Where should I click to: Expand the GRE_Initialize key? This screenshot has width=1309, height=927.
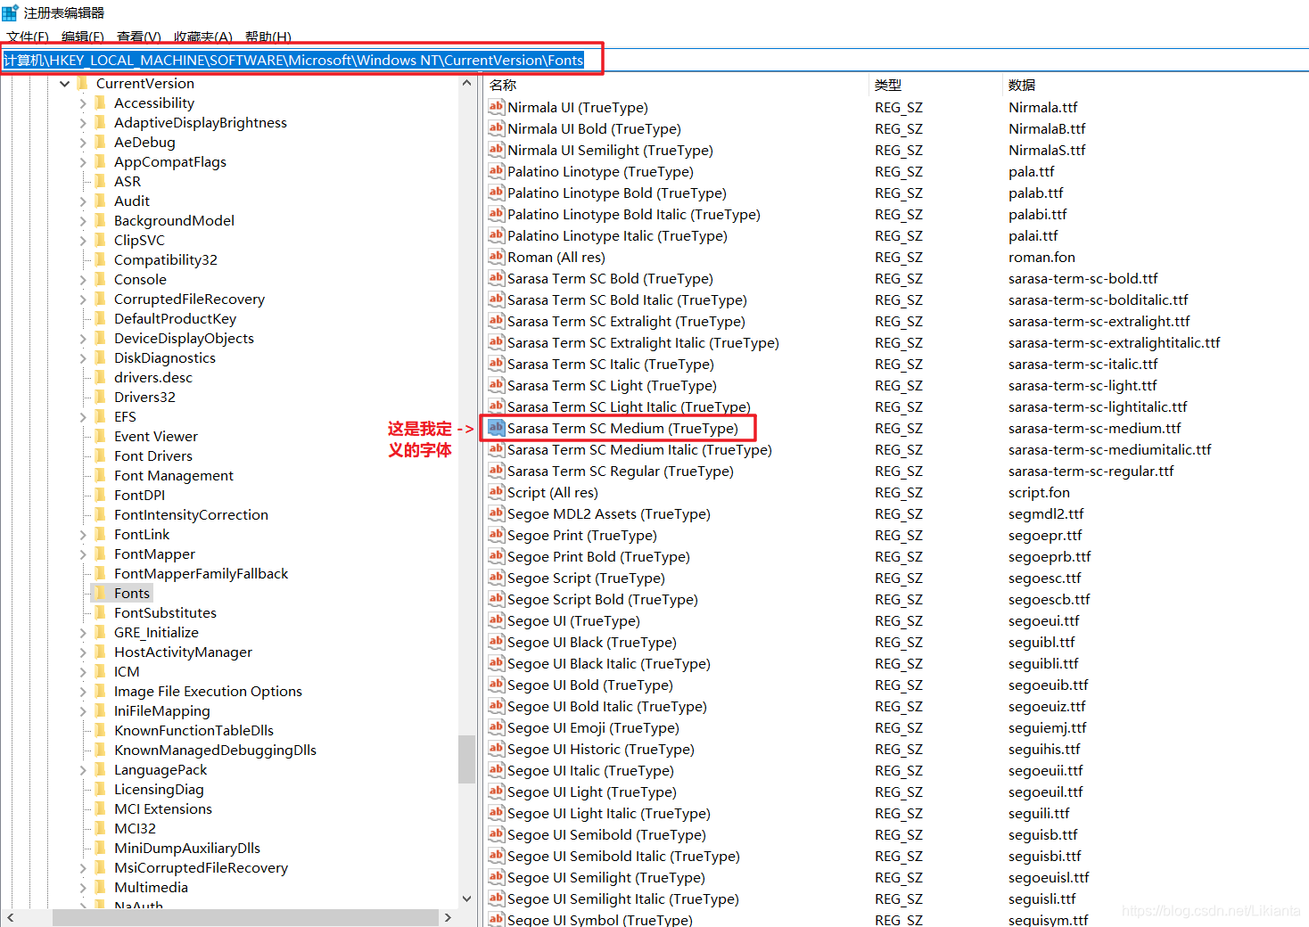(x=83, y=633)
